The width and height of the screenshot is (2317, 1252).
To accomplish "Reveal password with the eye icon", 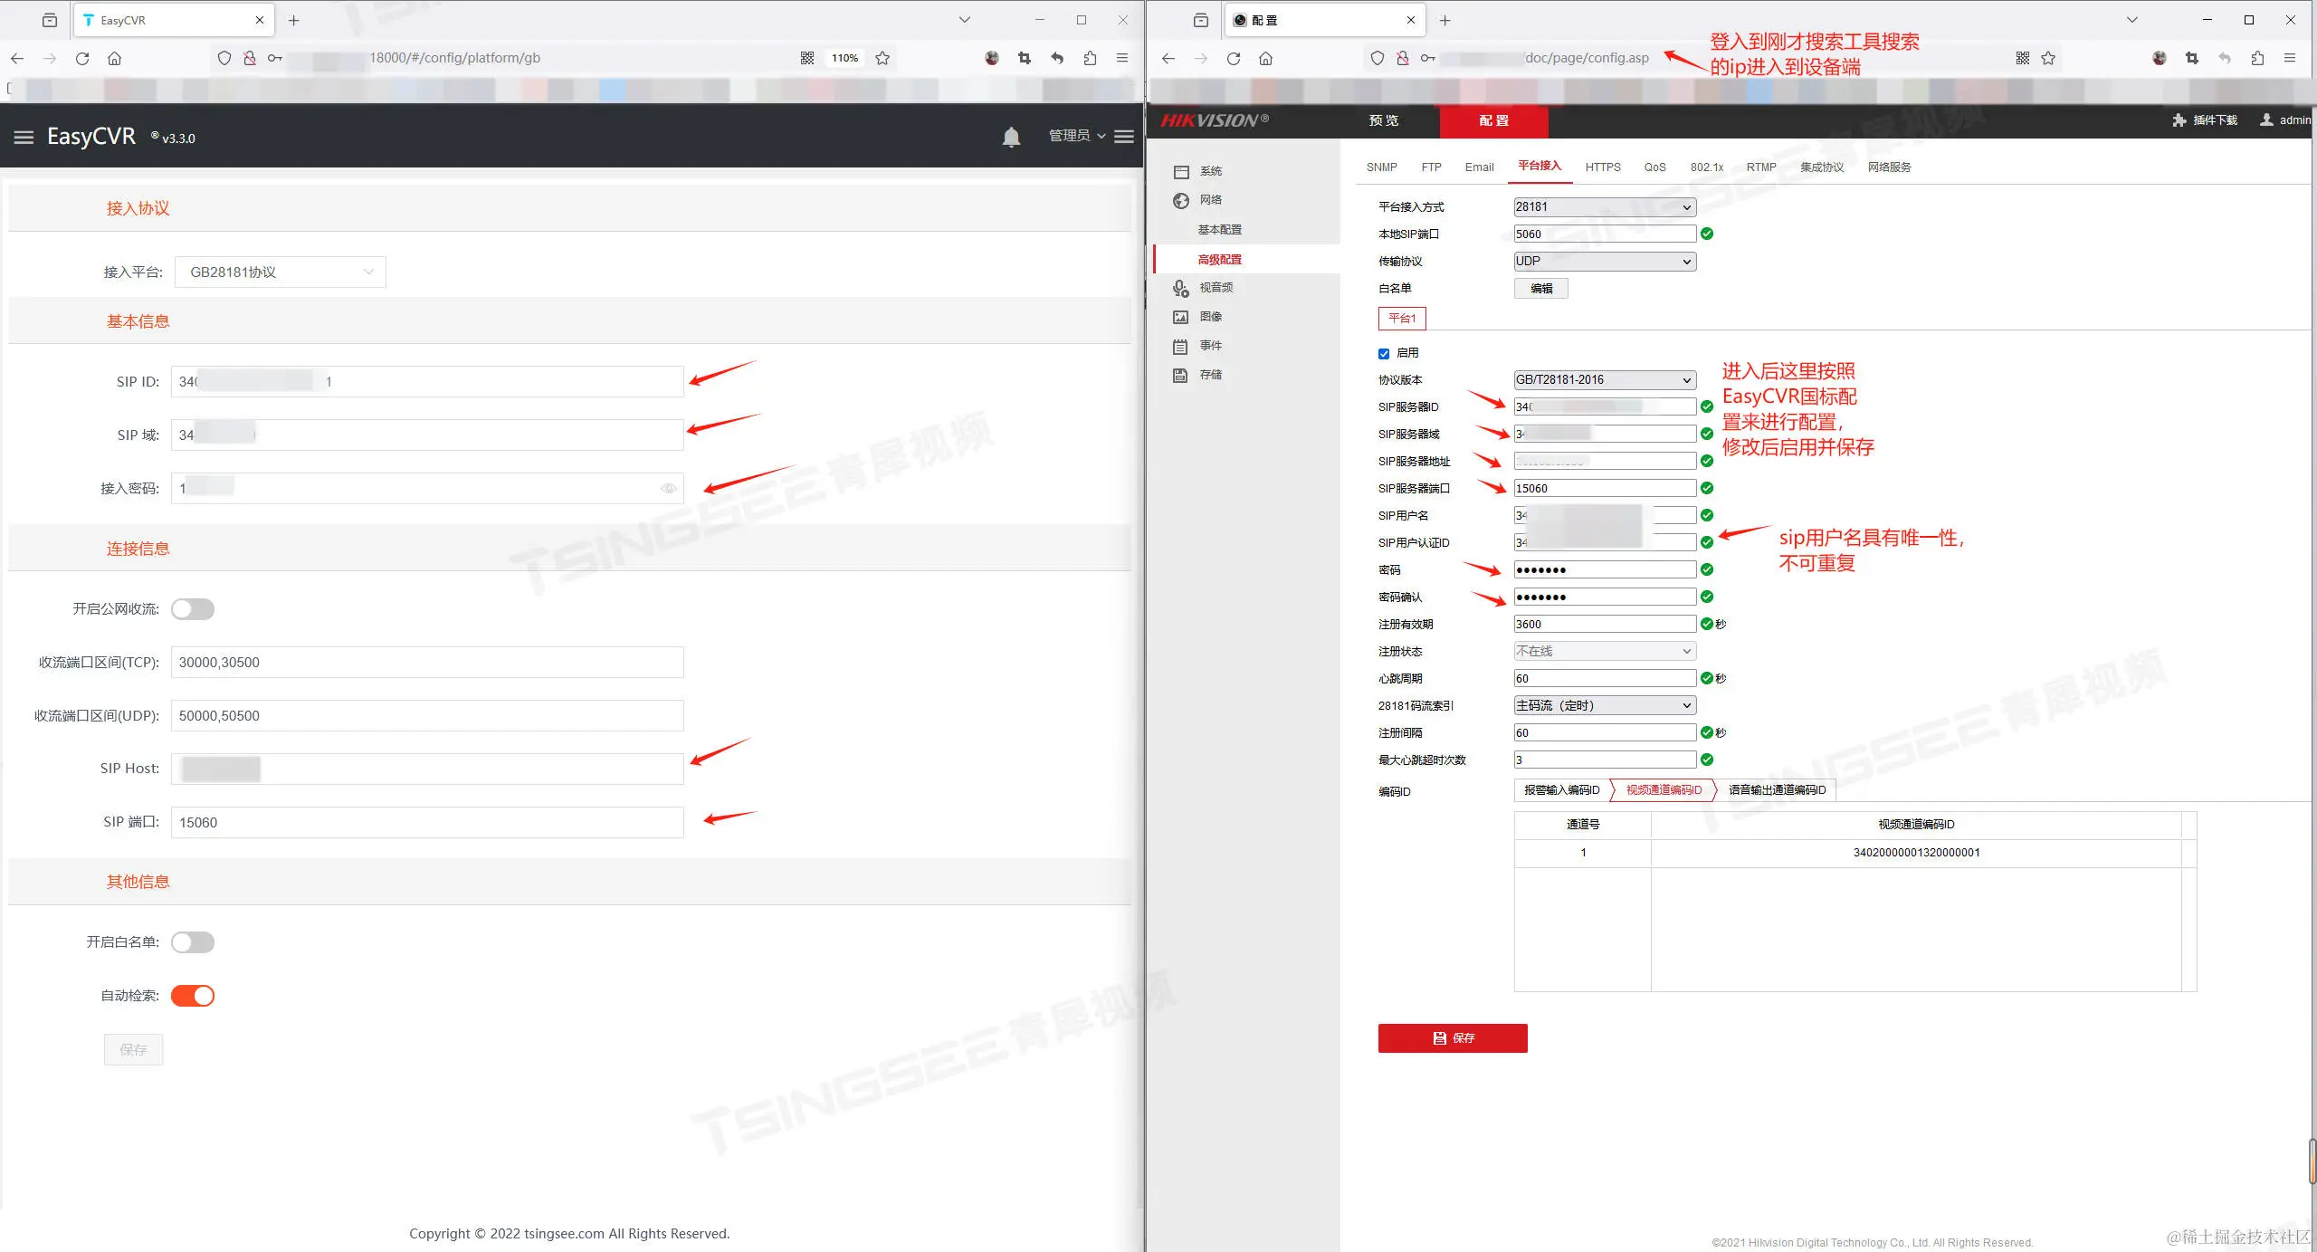I will click(669, 488).
